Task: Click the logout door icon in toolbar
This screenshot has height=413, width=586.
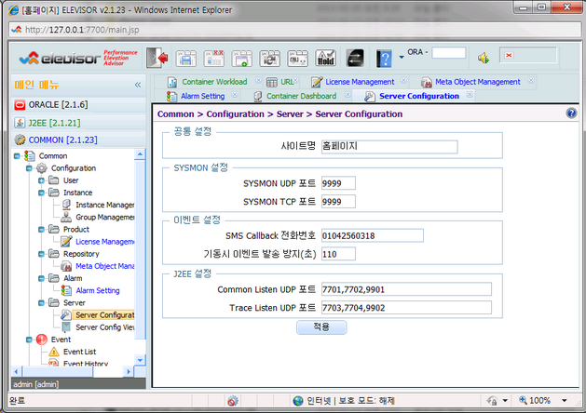Action: pos(157,58)
